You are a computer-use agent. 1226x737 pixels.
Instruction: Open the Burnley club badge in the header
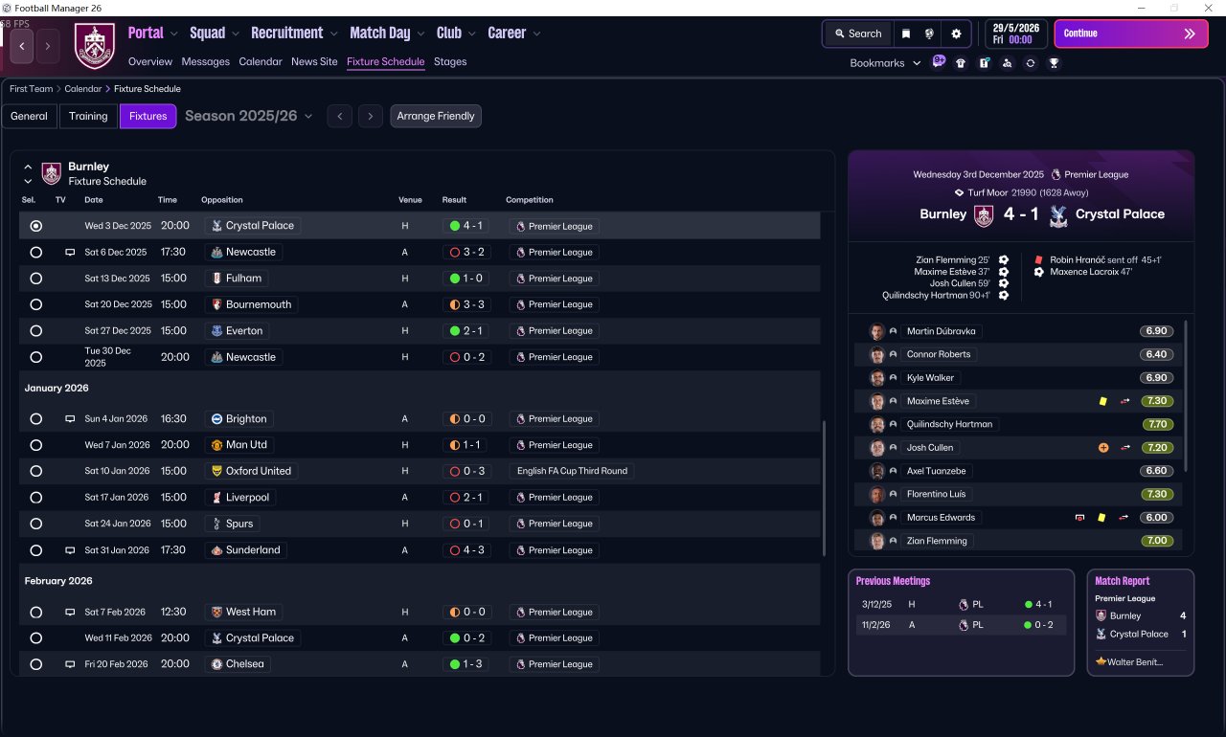click(95, 46)
